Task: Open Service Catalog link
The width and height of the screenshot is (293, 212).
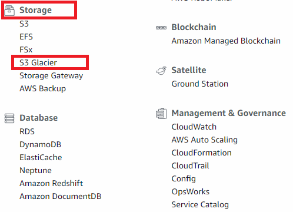Action: coord(200,205)
